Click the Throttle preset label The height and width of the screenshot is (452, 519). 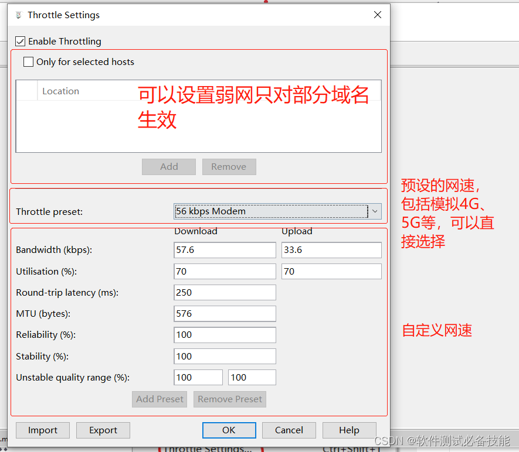49,212
